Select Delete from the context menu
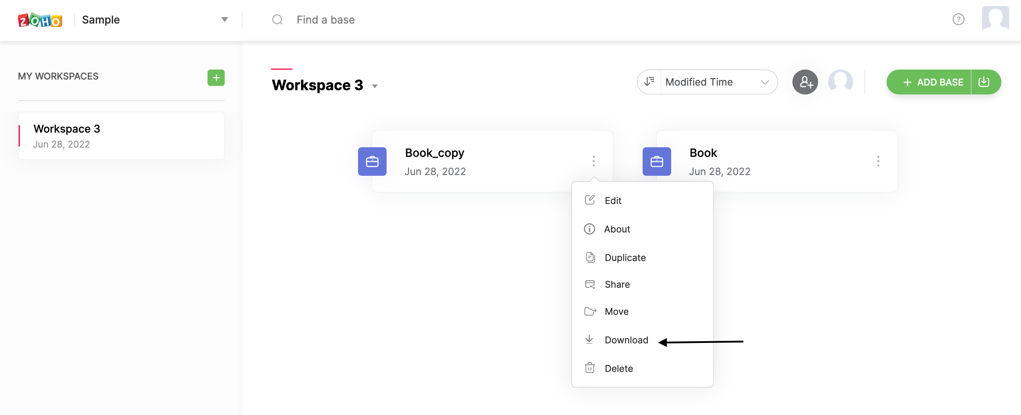Screen dimensions: 1021x415 [x=618, y=369]
